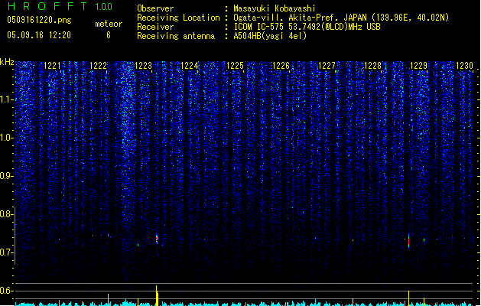This screenshot has width=481, height=306.
Task: Click the meteor label
Action: point(109,24)
